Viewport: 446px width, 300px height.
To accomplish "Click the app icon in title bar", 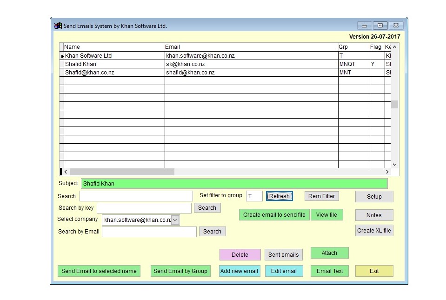I will pyautogui.click(x=58, y=26).
